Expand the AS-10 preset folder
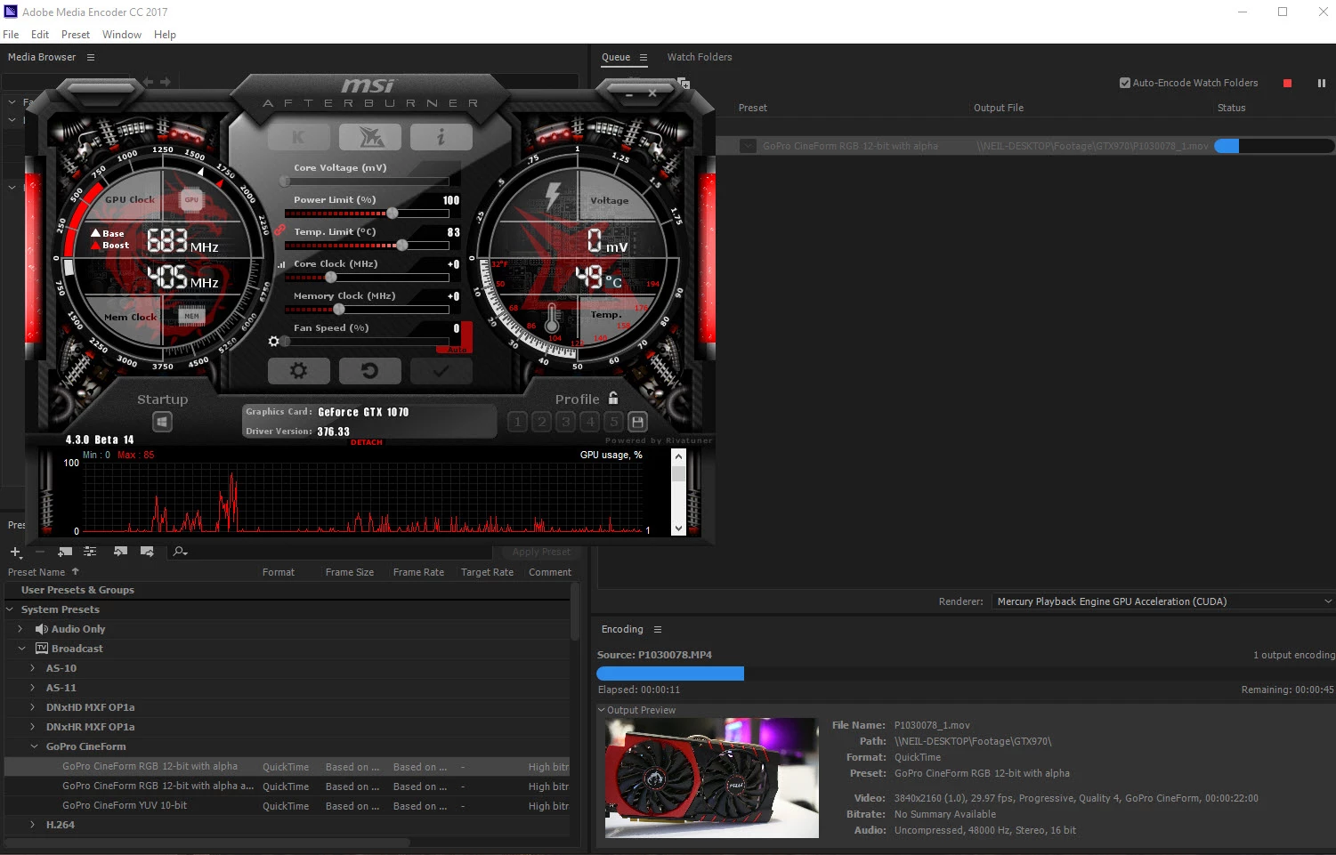This screenshot has height=855, width=1336. pos(33,668)
